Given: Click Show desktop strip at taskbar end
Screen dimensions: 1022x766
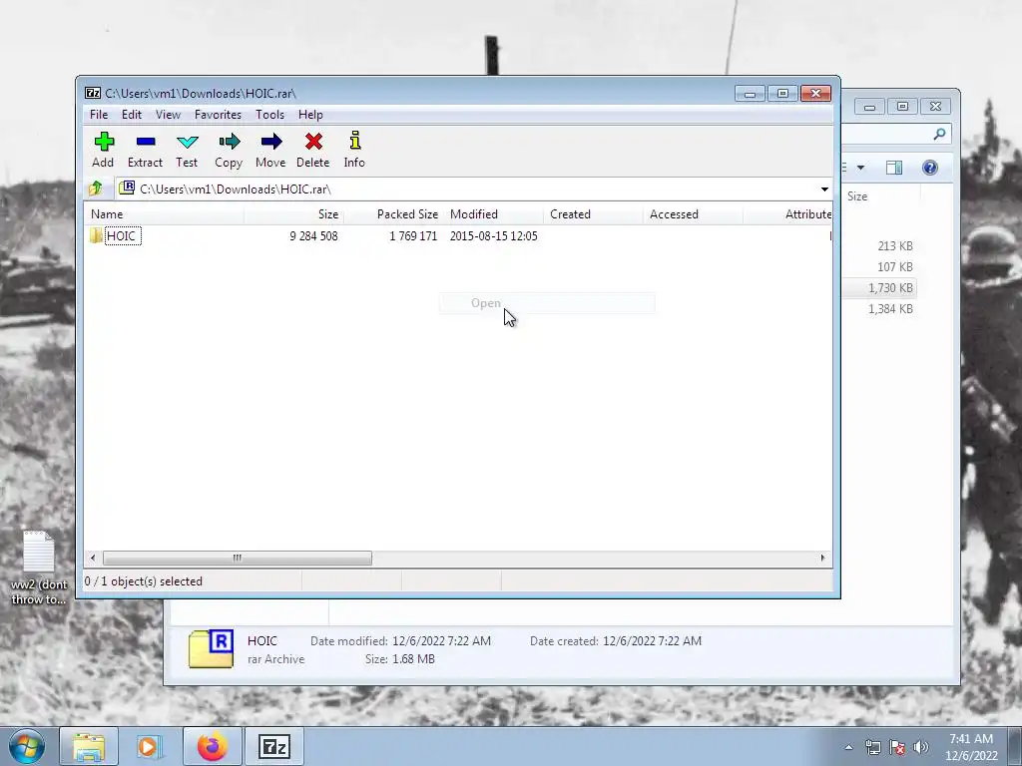Looking at the screenshot, I should click(x=1017, y=747).
